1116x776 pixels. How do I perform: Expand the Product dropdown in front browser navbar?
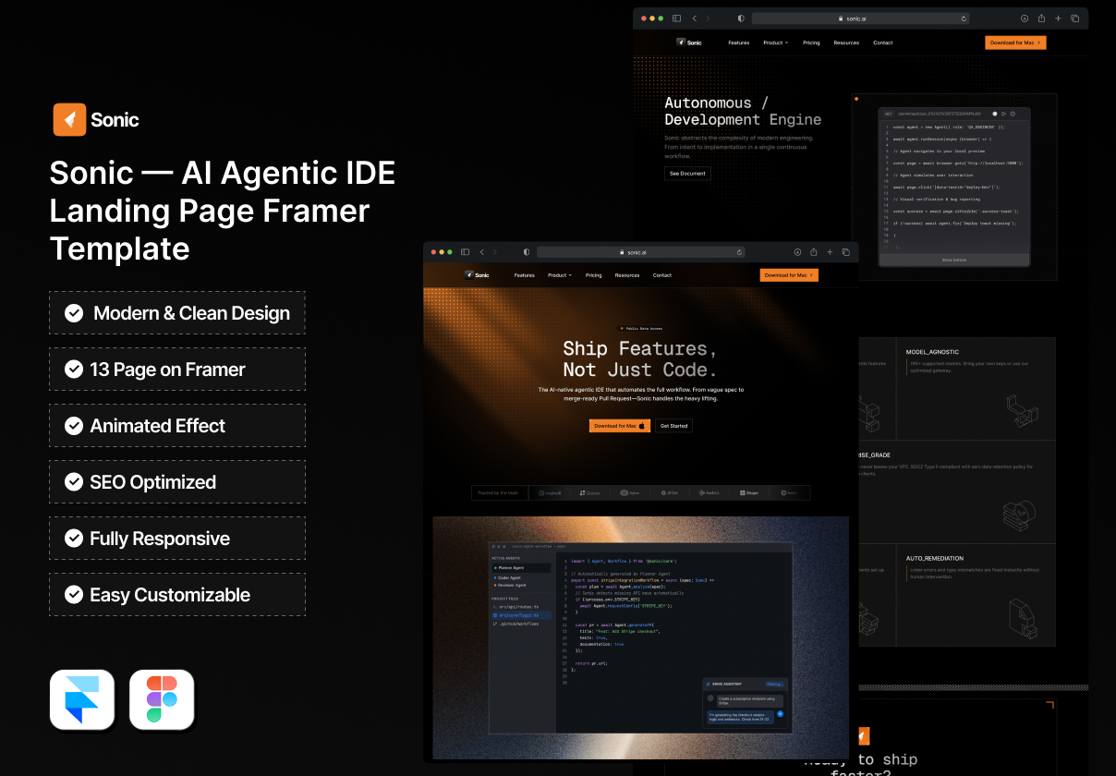(x=559, y=275)
